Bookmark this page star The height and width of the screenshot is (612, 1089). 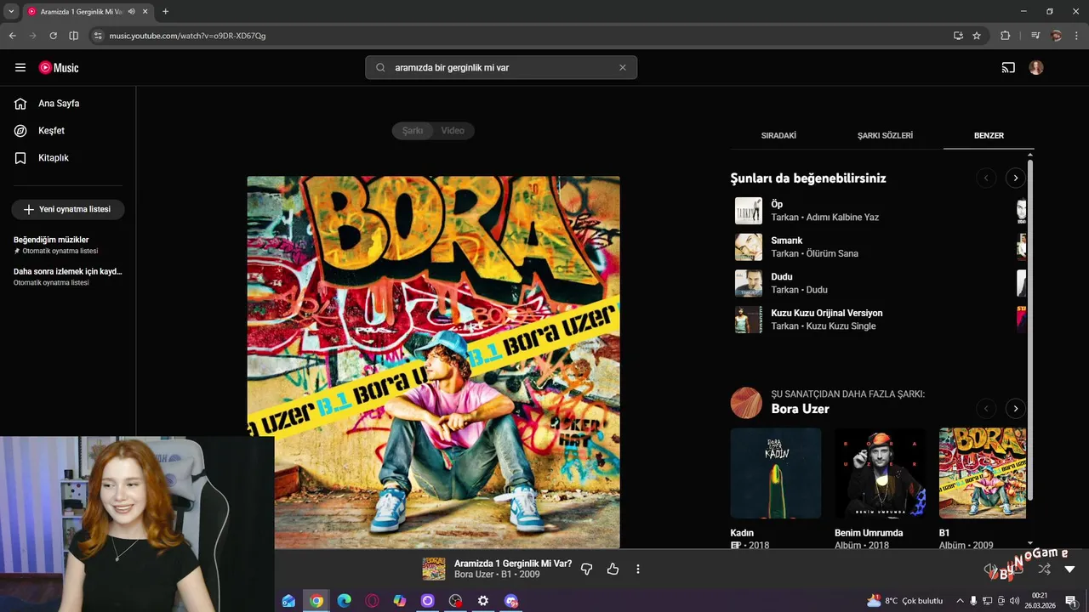tap(977, 36)
